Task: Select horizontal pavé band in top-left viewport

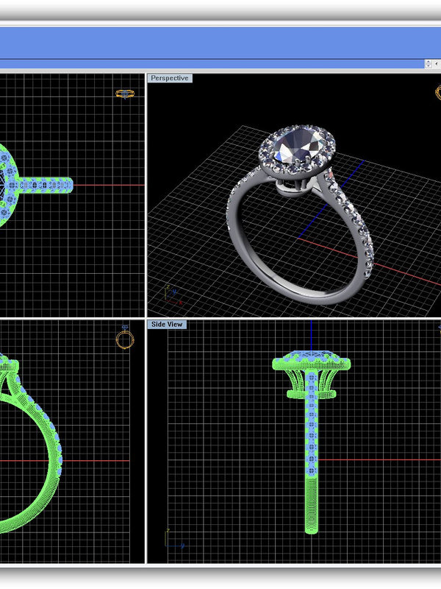Action: tap(48, 185)
